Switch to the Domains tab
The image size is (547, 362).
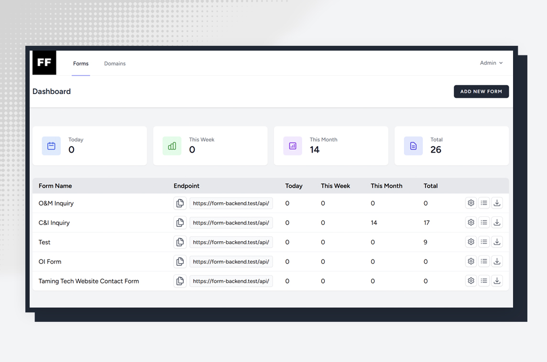coord(115,64)
